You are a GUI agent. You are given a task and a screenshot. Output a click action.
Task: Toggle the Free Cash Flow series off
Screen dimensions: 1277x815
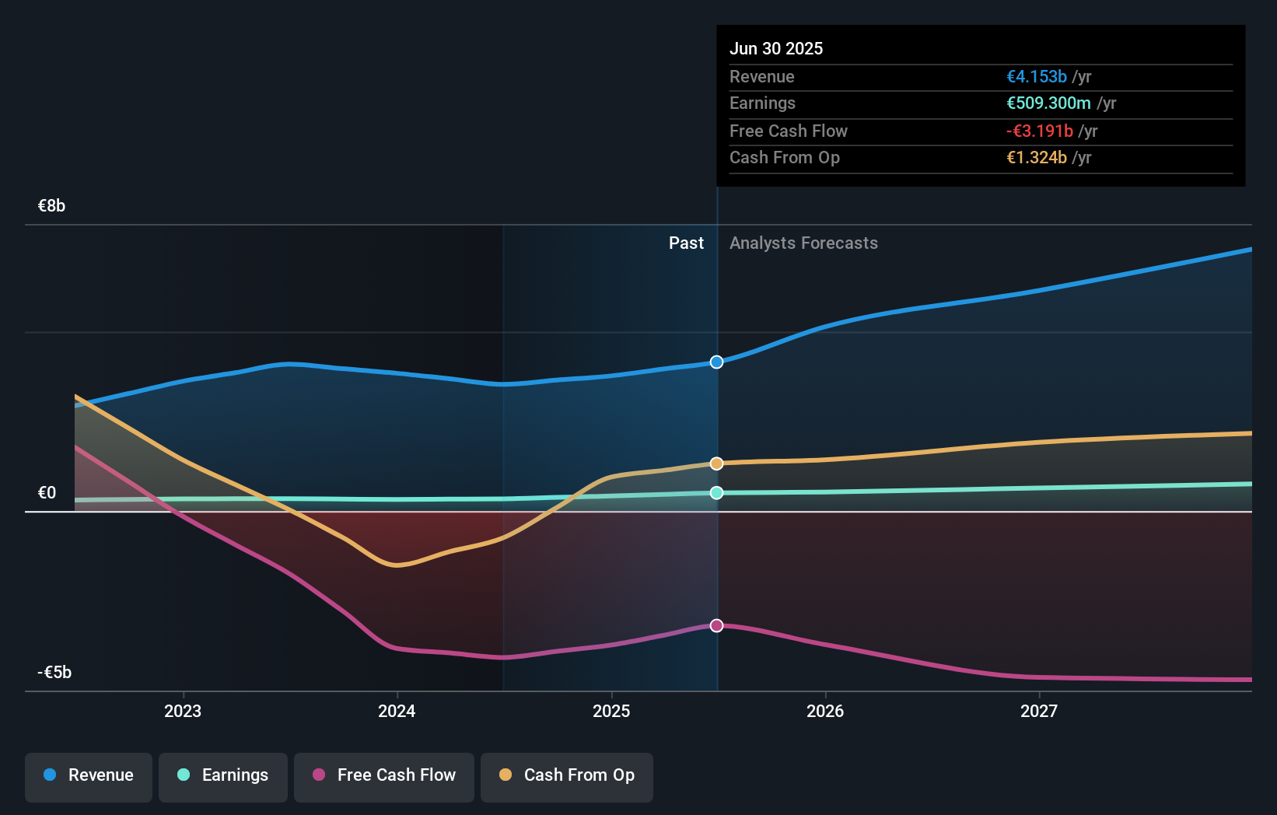(383, 777)
